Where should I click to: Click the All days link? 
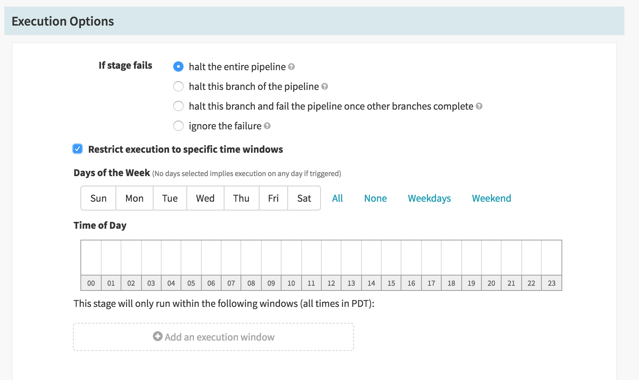click(x=337, y=198)
